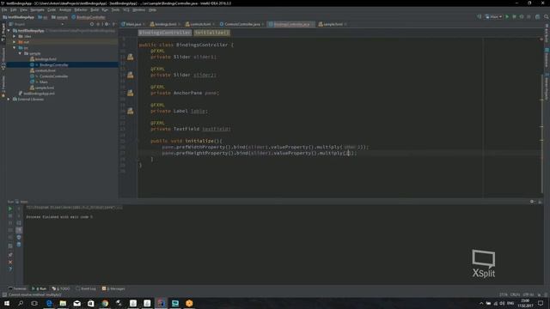The height and width of the screenshot is (309, 550).
Task: Click sample in navigation bar breadcrumb
Action: (60, 17)
